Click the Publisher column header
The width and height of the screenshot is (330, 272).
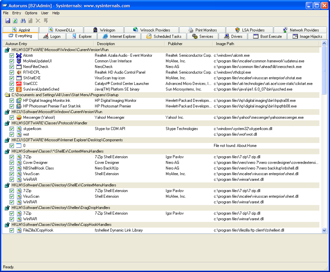(189, 44)
